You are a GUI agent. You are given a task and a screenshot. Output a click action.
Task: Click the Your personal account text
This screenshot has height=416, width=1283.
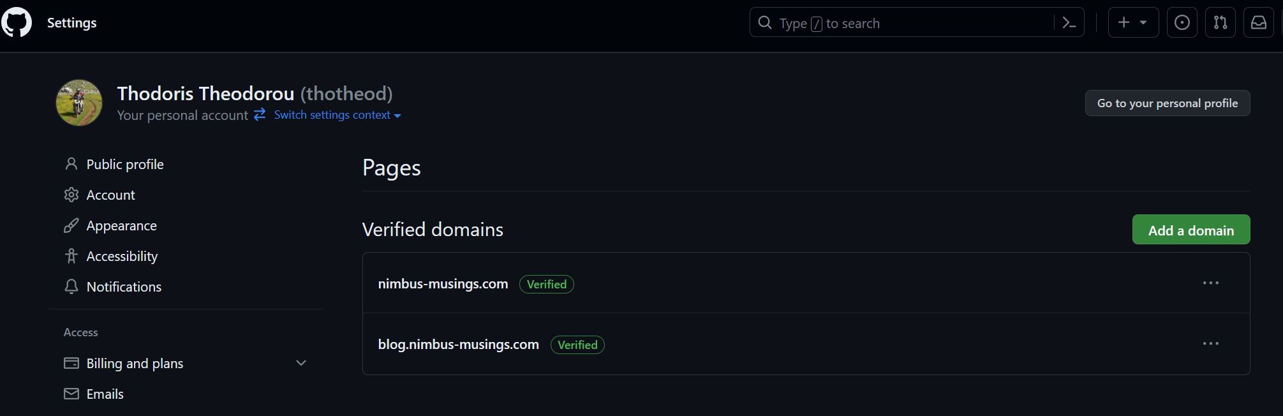182,115
